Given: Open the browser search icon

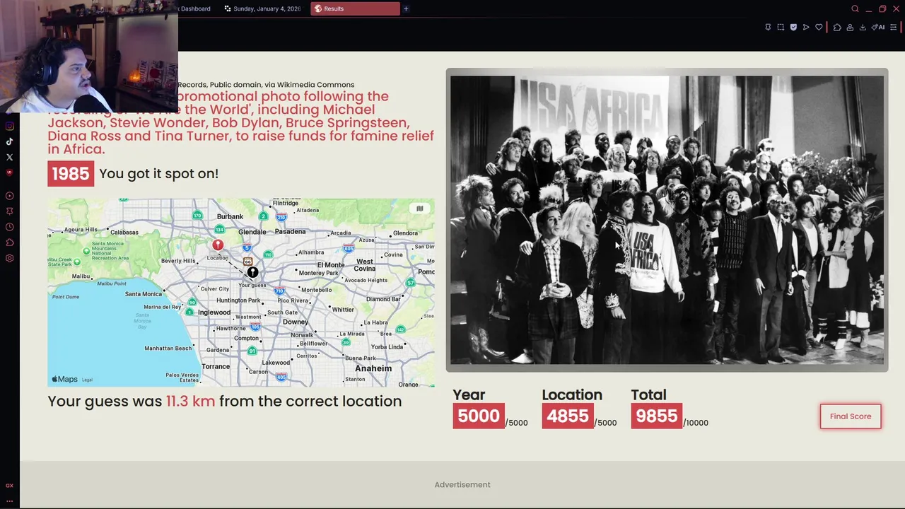Looking at the screenshot, I should pos(855,8).
